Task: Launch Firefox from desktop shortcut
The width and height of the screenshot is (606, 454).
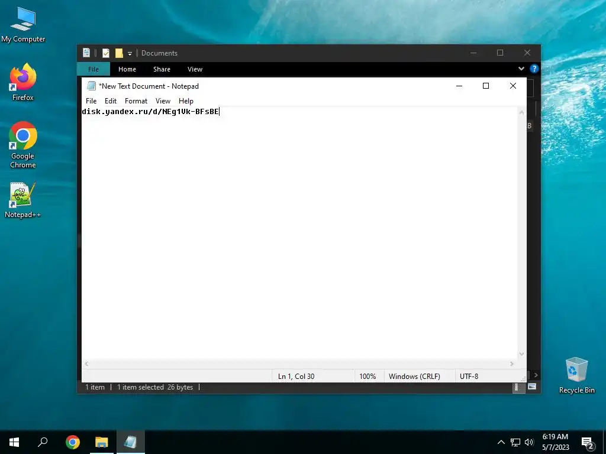Action: pos(23,82)
